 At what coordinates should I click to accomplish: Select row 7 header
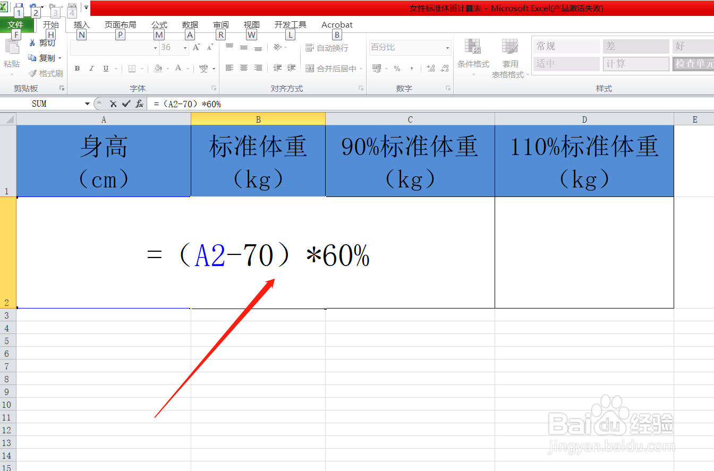[8, 366]
